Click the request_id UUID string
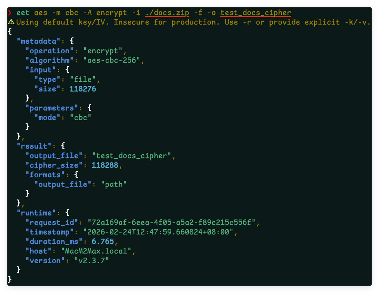379x293 pixels. tap(171, 223)
